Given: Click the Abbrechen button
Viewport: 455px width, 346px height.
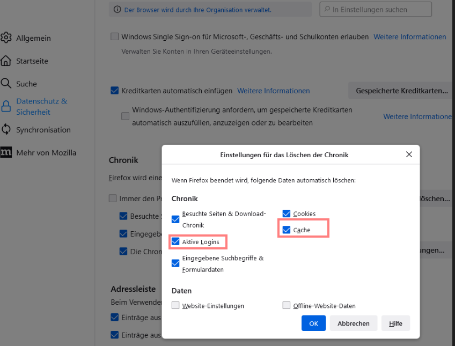Looking at the screenshot, I should [x=353, y=323].
